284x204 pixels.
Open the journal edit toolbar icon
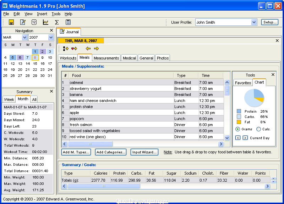click(23, 22)
